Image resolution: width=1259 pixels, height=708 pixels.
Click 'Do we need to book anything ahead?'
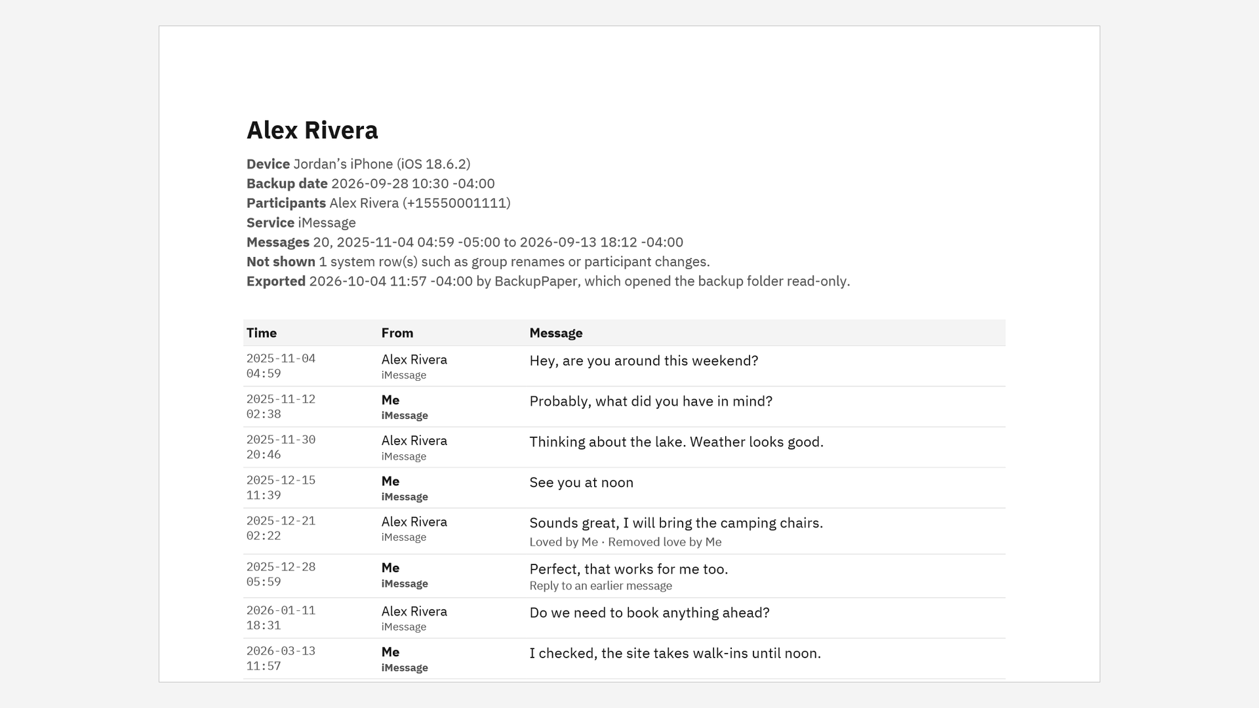click(650, 612)
